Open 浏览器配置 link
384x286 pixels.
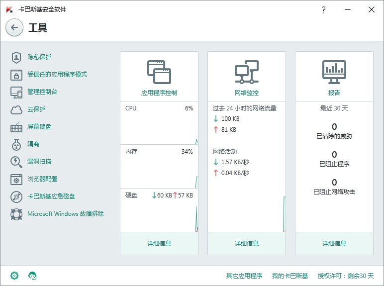(42, 179)
